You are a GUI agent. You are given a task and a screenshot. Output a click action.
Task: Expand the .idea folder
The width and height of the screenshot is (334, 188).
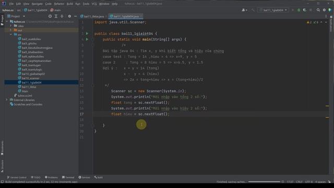click(x=11, y=26)
